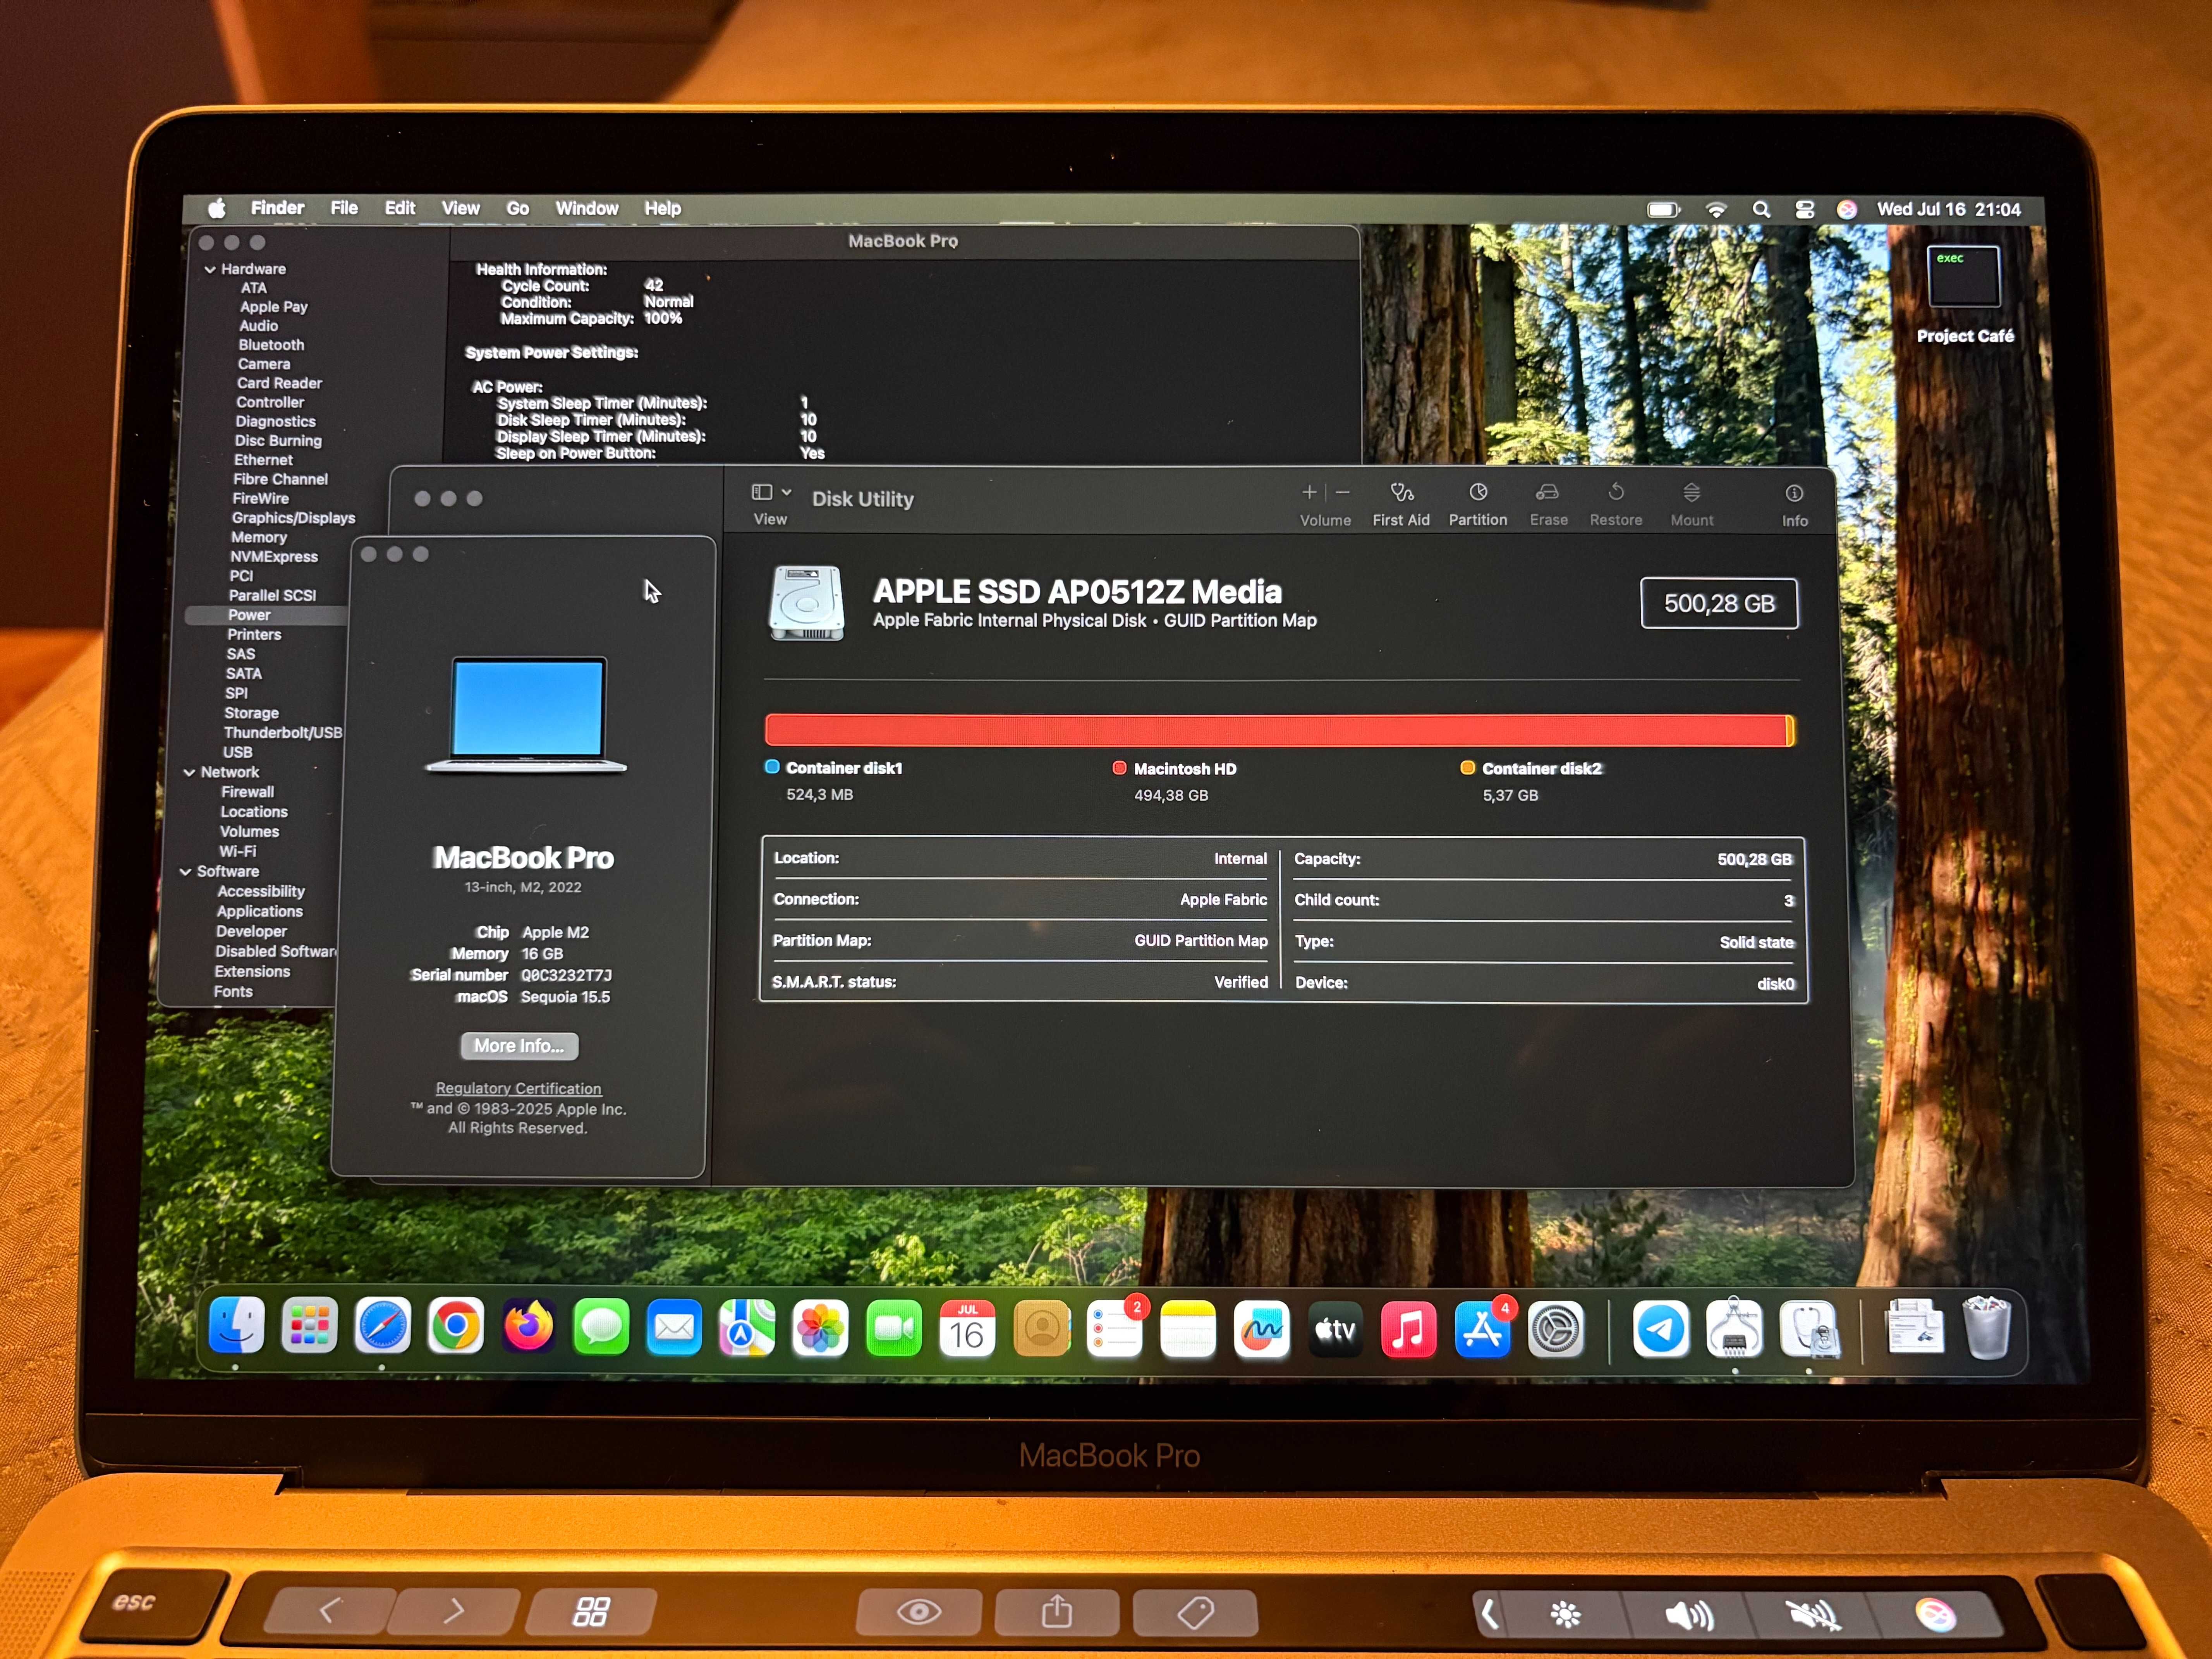This screenshot has width=2212, height=1659.
Task: Open the File menu
Action: tap(344, 208)
